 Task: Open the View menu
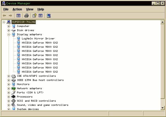pos(30,9)
